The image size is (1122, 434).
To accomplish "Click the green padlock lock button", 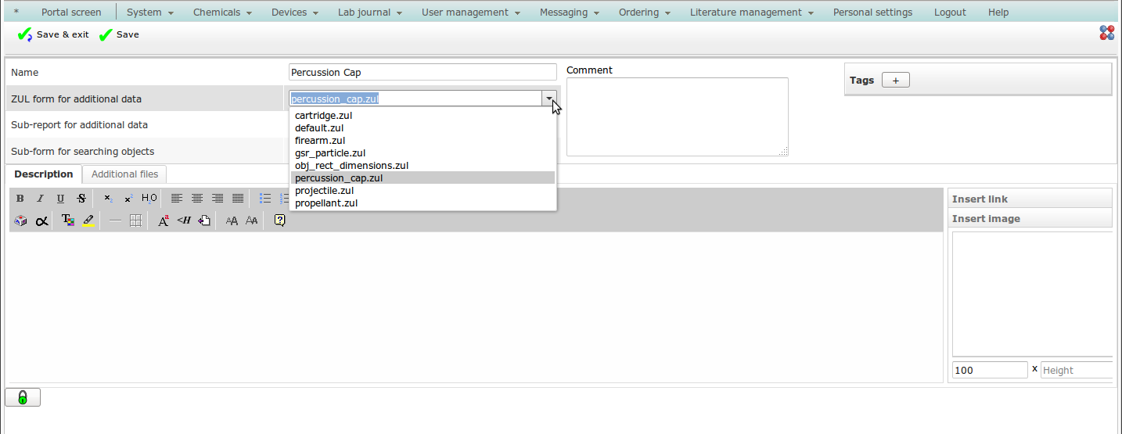I will point(23,397).
